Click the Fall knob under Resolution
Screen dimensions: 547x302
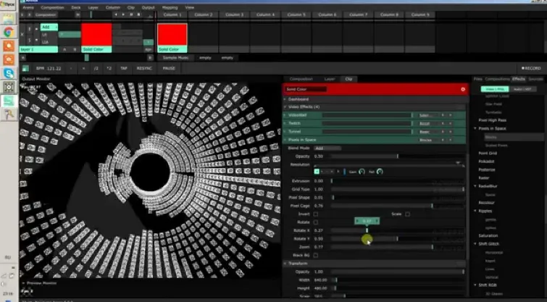[x=380, y=172]
